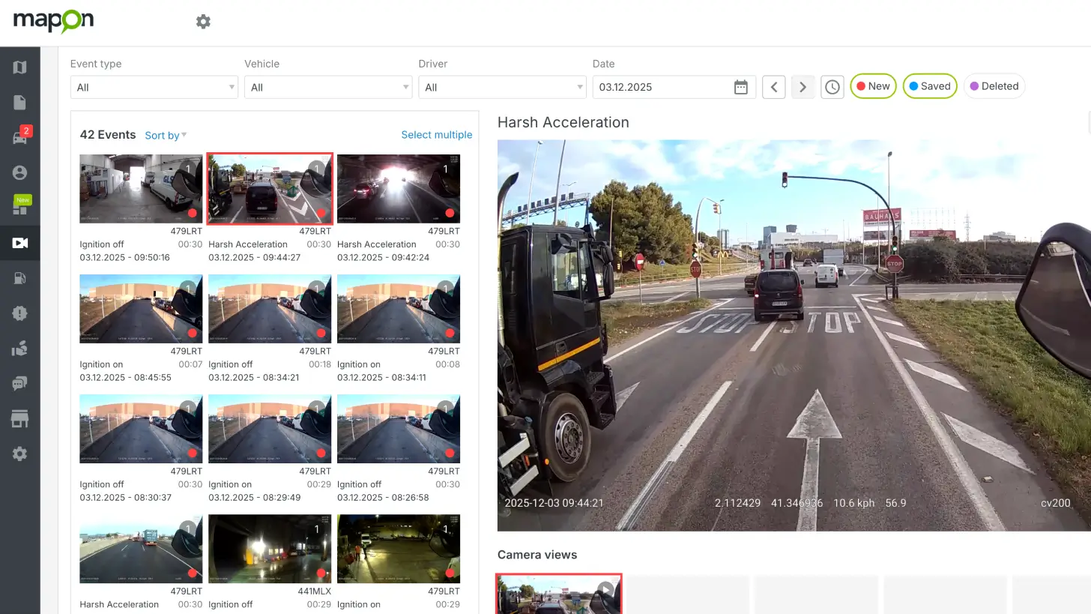The image size is (1091, 614).
Task: Go to previous date with the back arrow
Action: click(x=773, y=87)
